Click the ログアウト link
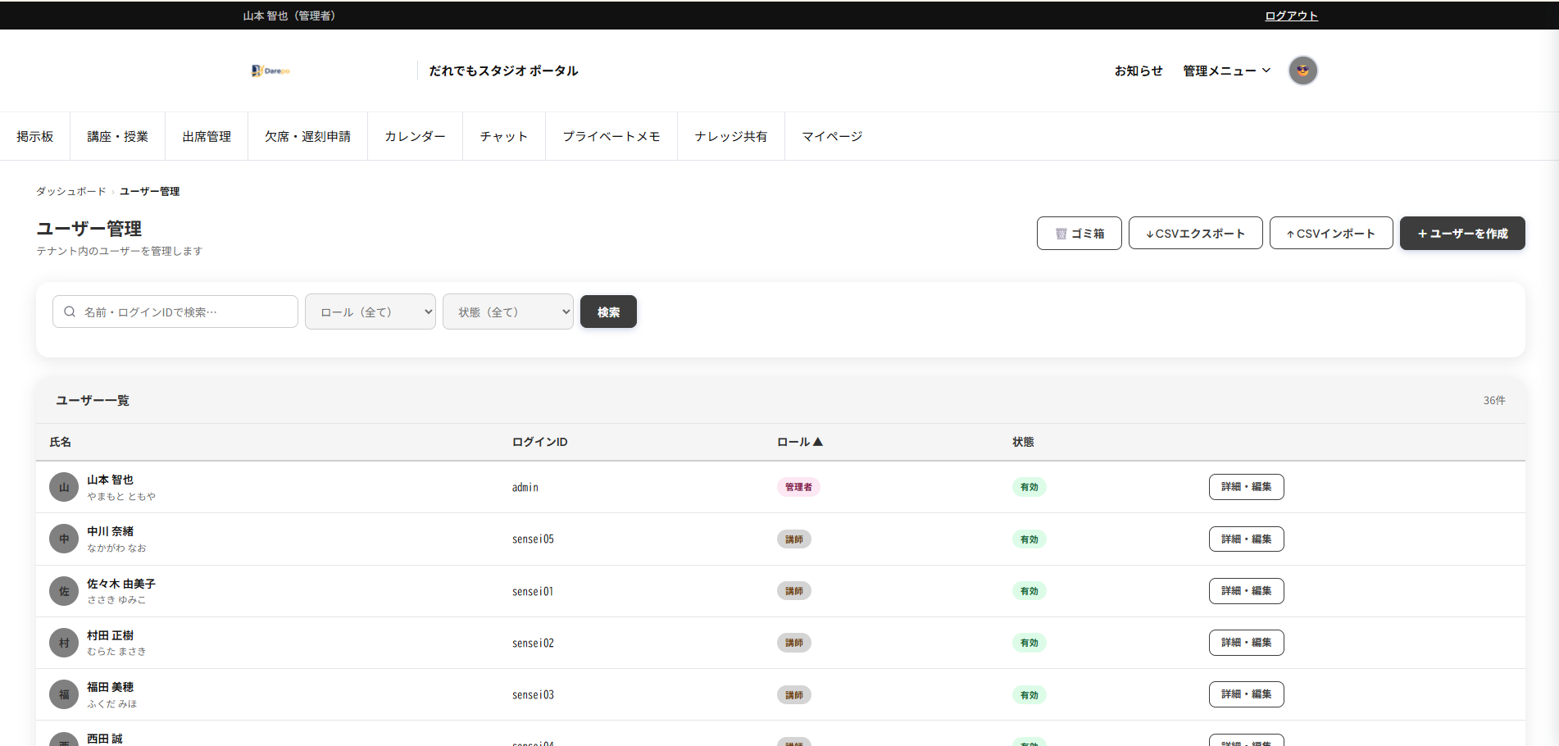 [1291, 16]
